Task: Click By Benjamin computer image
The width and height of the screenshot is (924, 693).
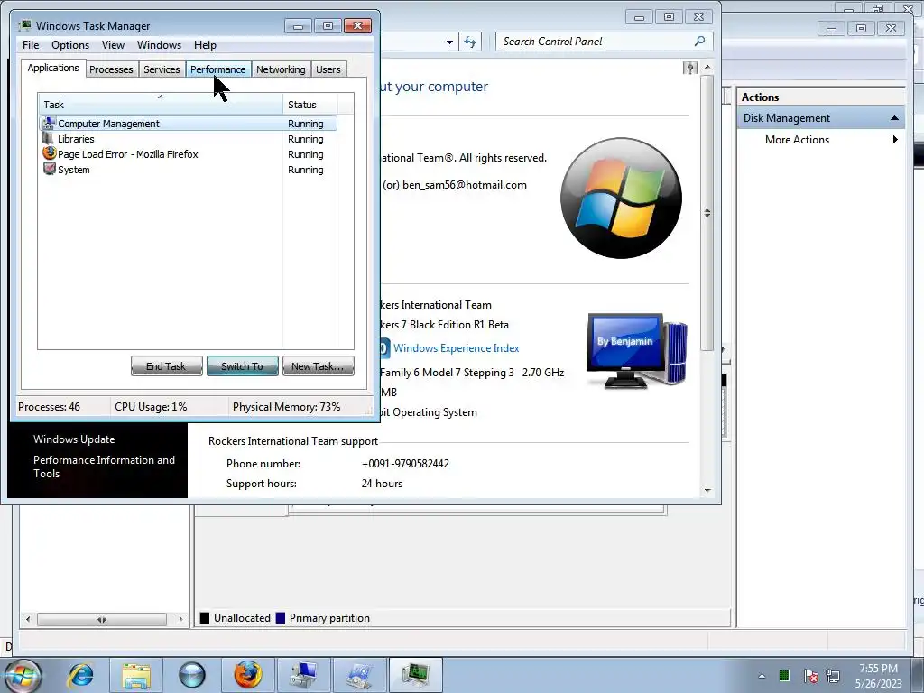Action: (636, 350)
